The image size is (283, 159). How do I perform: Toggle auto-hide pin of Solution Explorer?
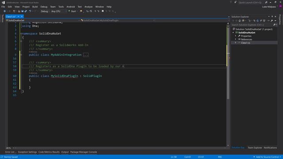272,17
